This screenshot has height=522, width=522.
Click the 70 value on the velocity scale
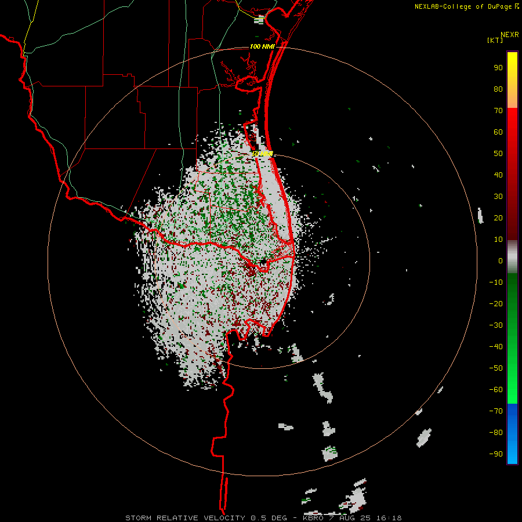click(498, 111)
